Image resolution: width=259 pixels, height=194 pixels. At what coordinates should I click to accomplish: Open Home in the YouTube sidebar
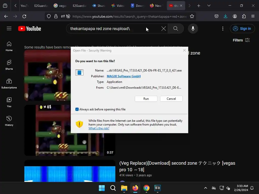click(9, 46)
